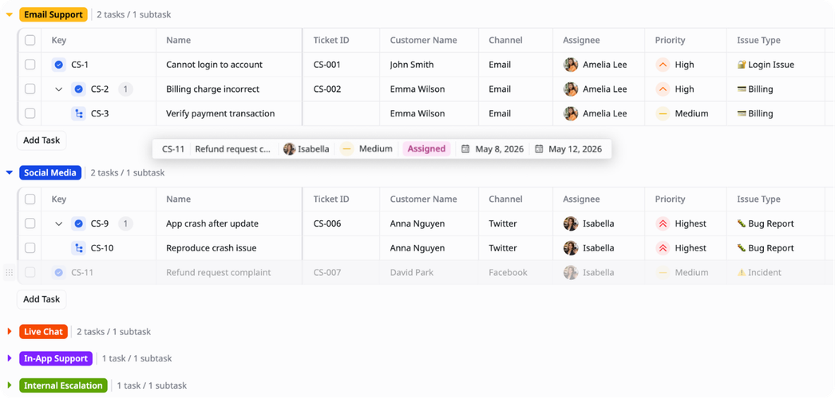Click the task type icon for CS-11
835x399 pixels.
[x=58, y=273]
